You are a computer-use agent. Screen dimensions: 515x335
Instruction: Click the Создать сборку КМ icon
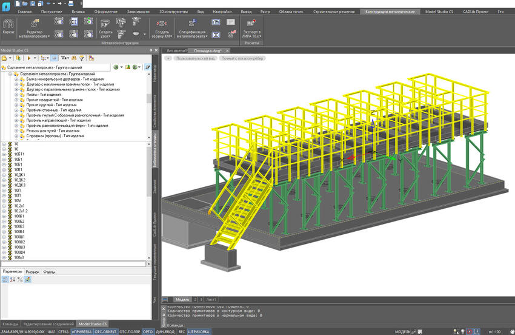click(x=162, y=23)
